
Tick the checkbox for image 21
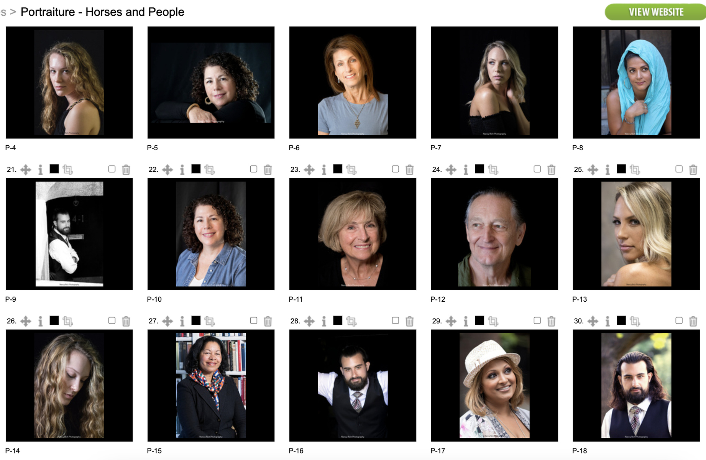[x=112, y=169]
